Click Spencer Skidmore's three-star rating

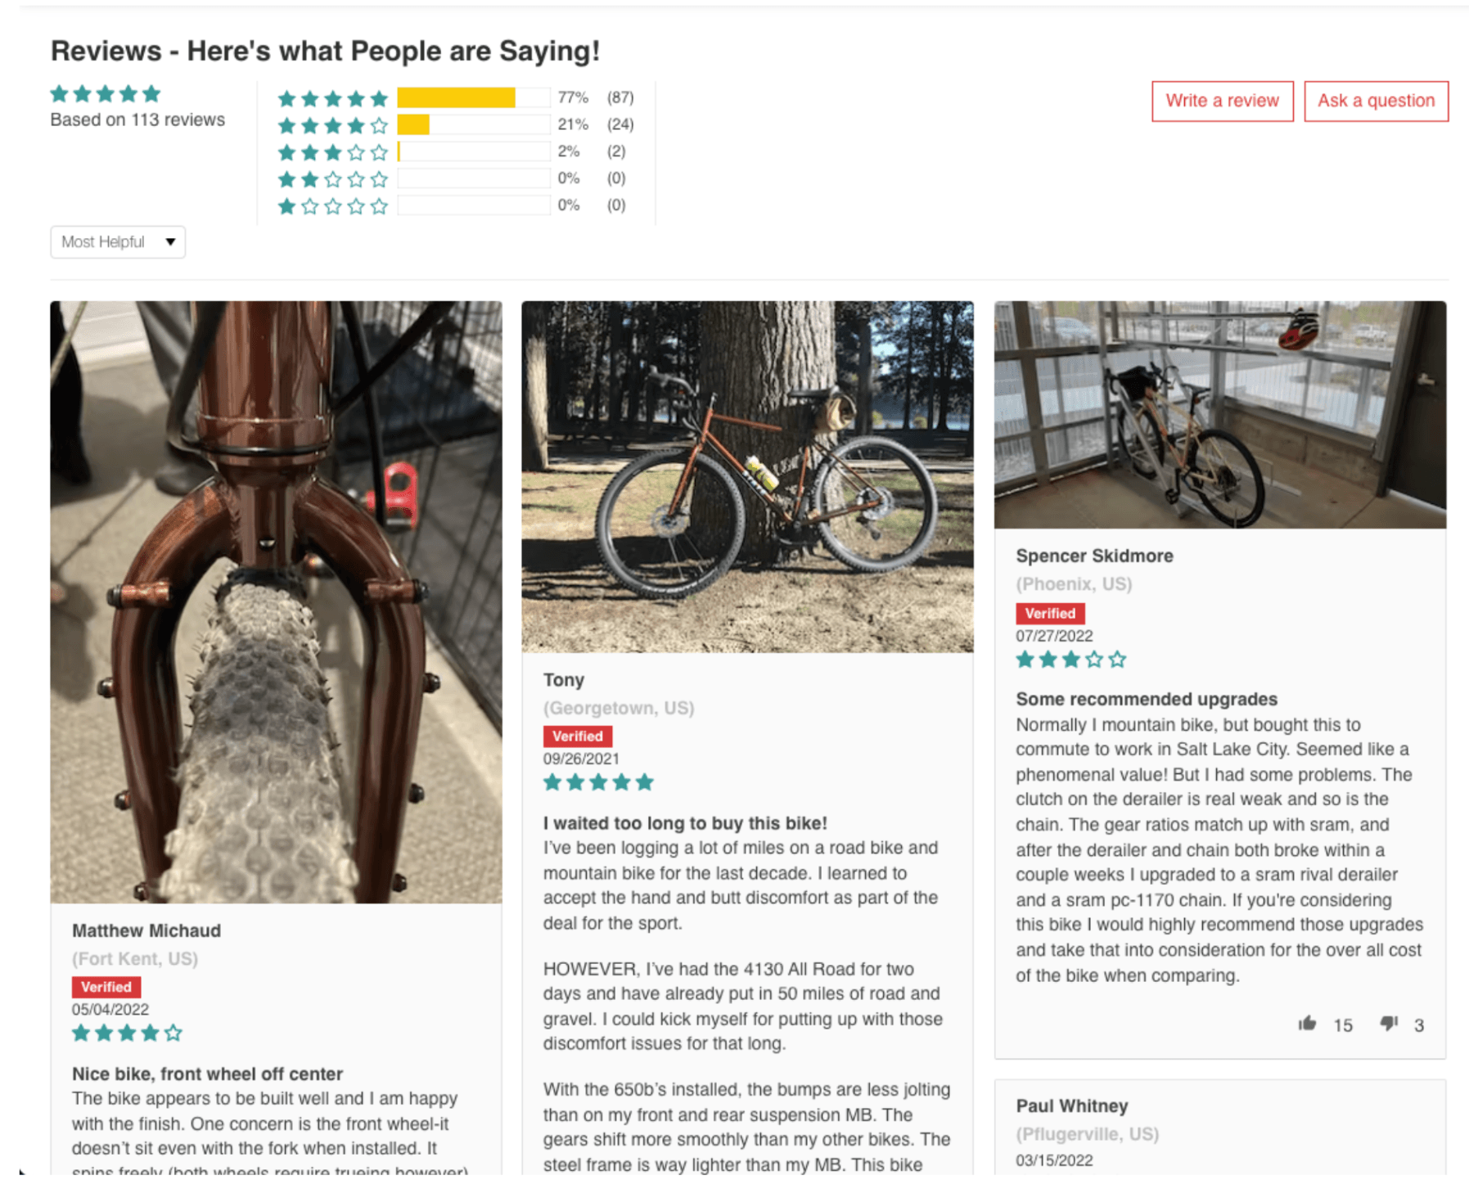coord(1070,660)
